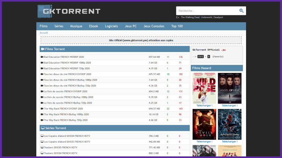The width and height of the screenshot is (282, 158).
Task: Open the Films menu
Action: [44, 26]
